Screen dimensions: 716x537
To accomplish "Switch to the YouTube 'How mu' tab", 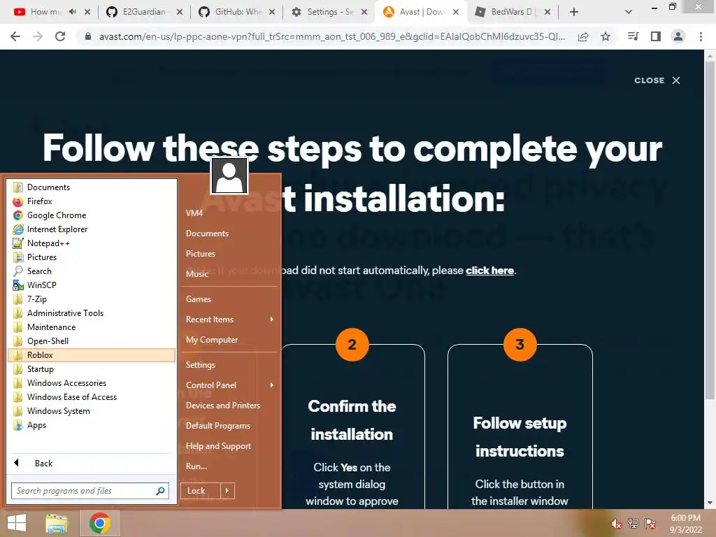I will [x=45, y=12].
